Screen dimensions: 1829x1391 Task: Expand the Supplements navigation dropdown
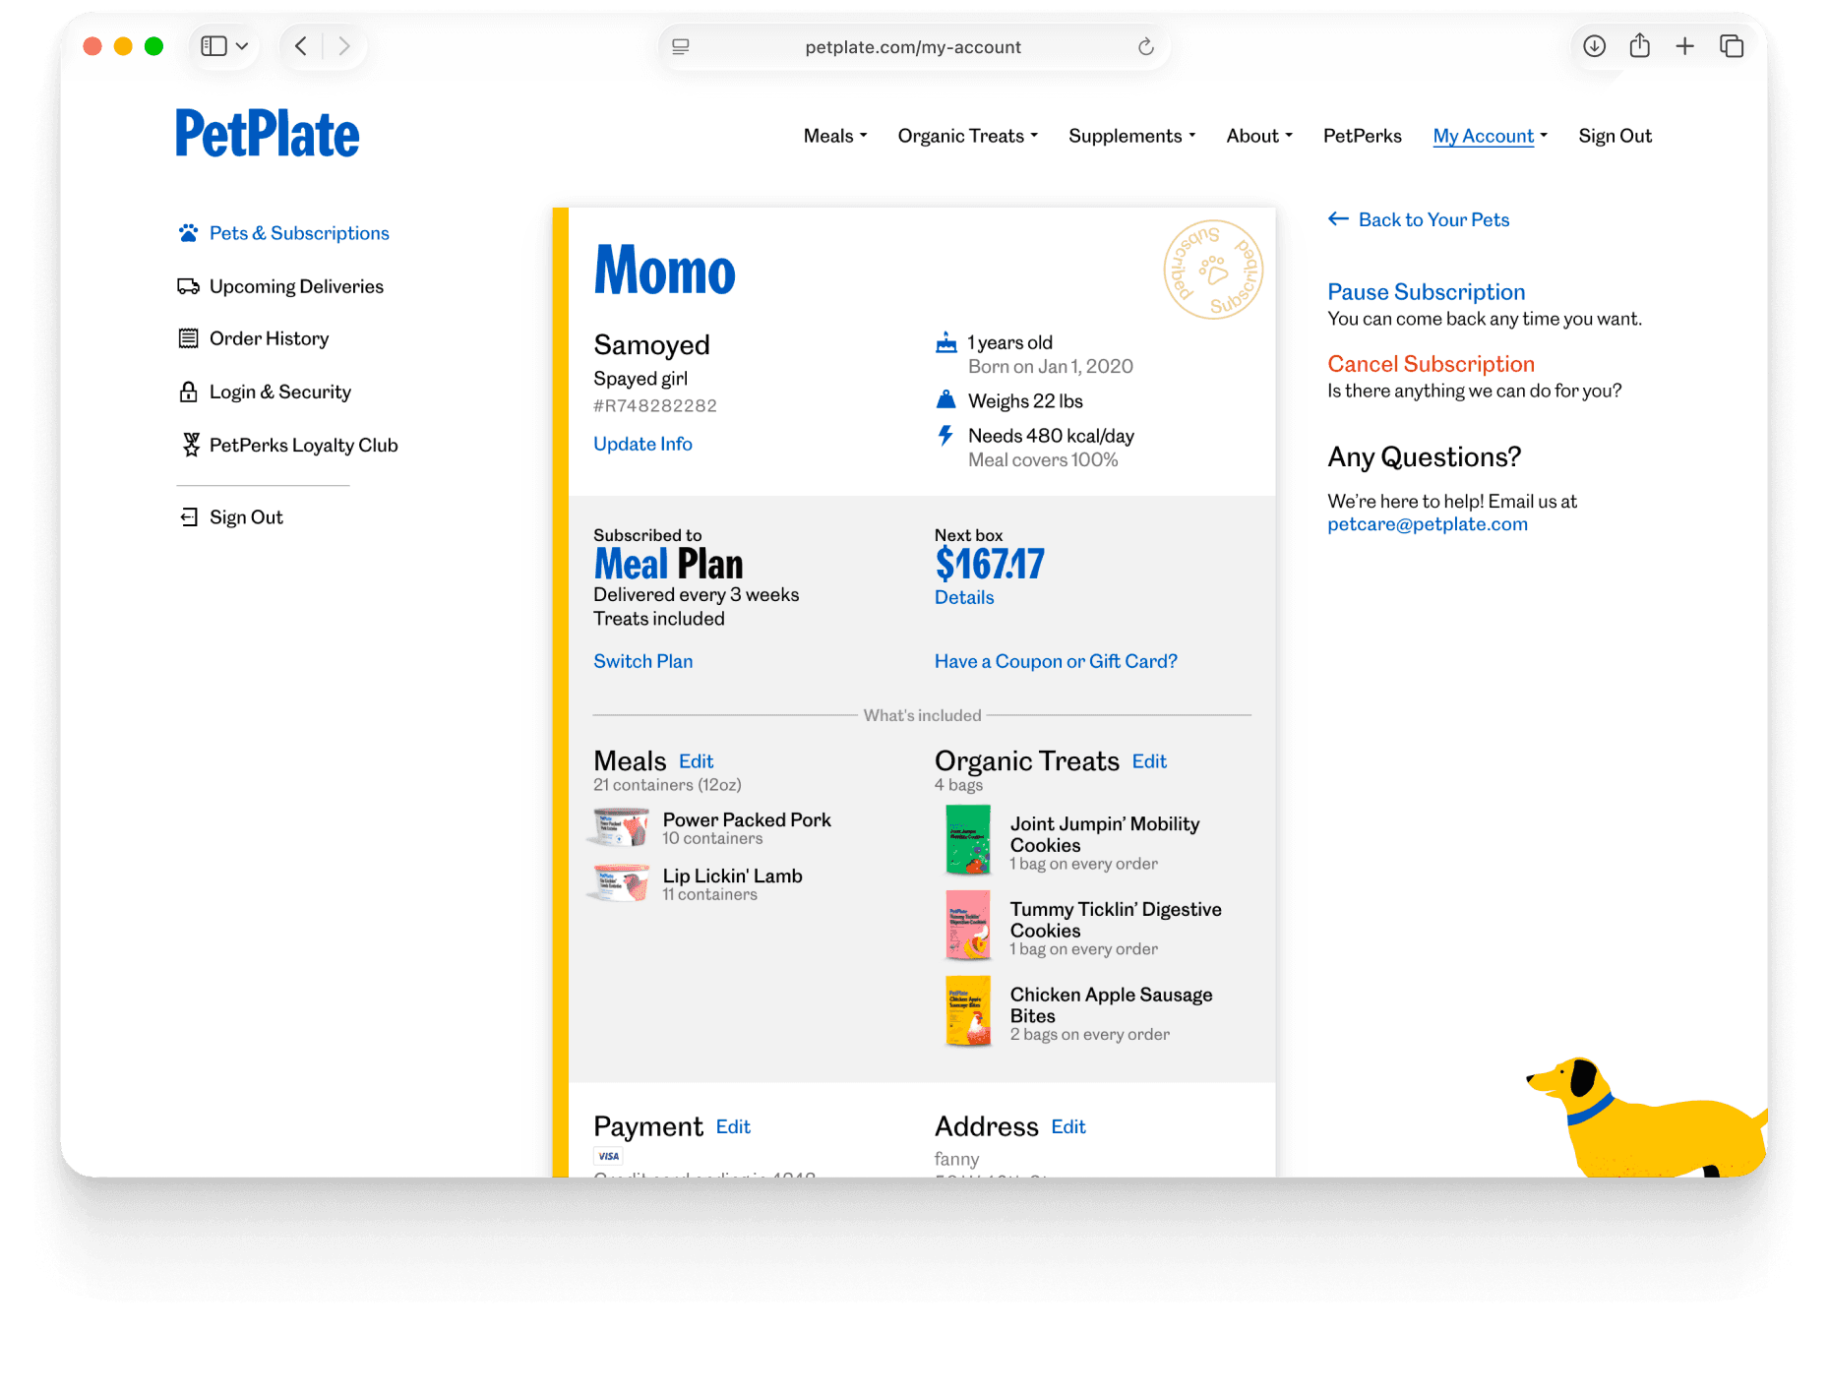(x=1131, y=136)
